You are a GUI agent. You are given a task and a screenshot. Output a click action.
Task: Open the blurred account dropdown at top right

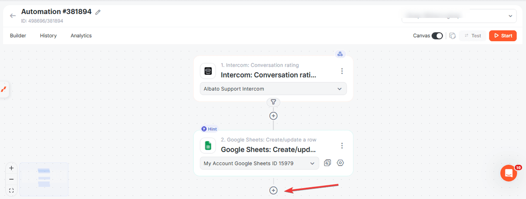pyautogui.click(x=459, y=16)
